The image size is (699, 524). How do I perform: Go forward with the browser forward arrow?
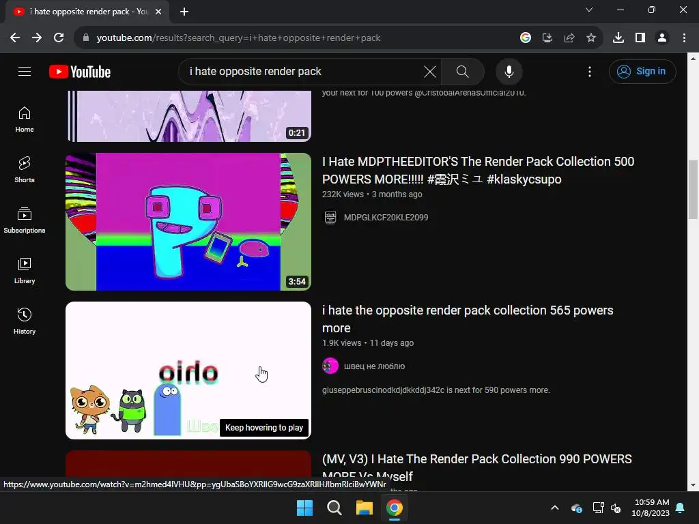pos(37,38)
